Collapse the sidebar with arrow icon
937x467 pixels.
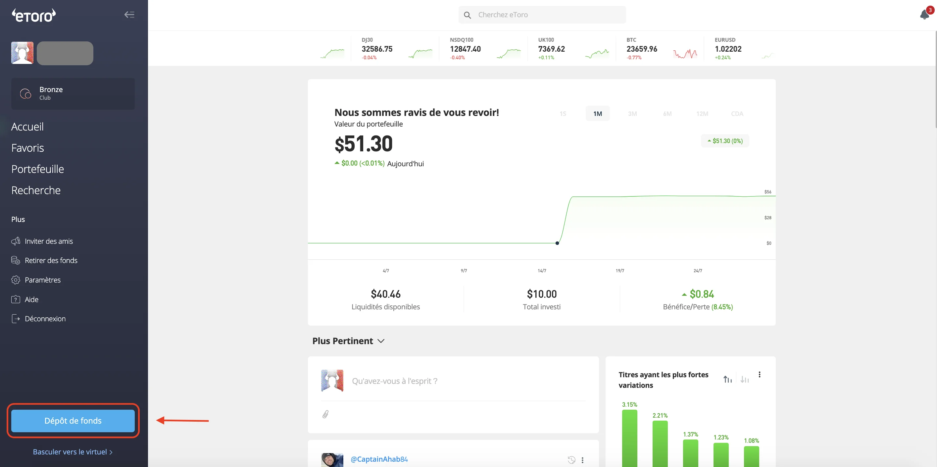point(129,15)
